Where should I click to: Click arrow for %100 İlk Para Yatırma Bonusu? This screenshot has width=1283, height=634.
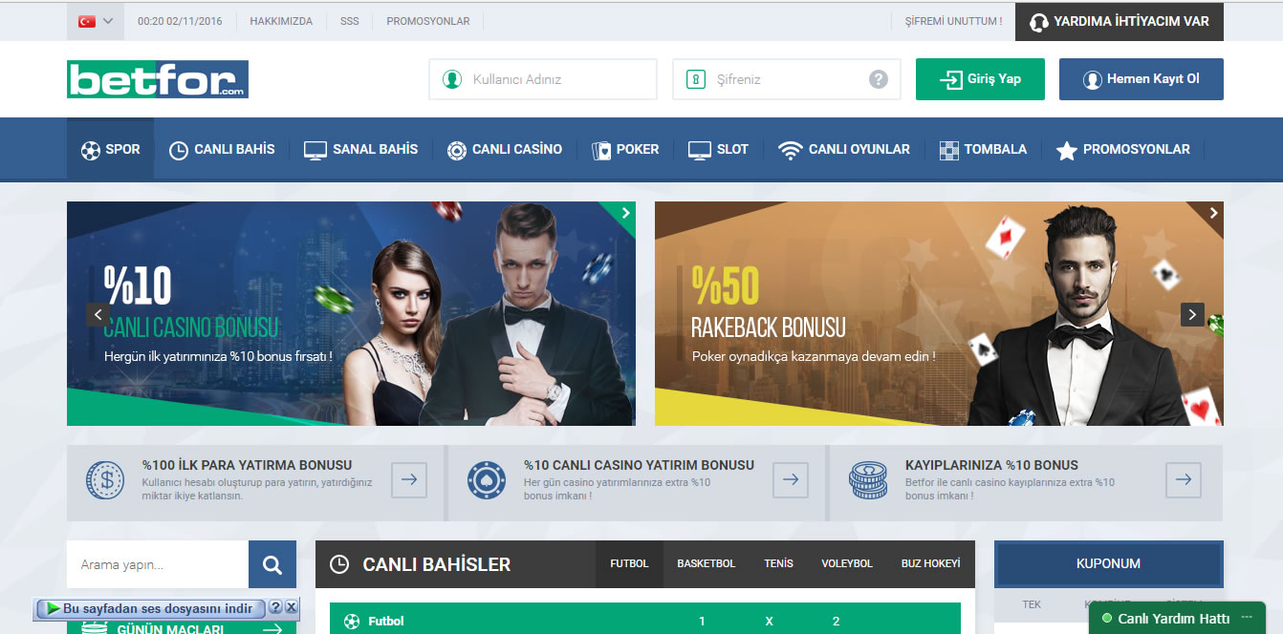click(409, 479)
